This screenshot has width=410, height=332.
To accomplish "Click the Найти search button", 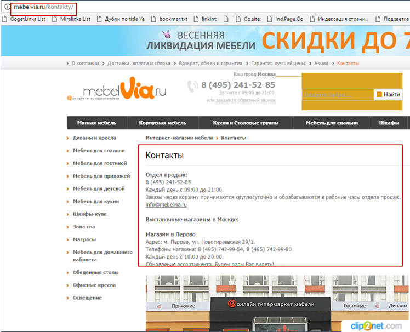I will coord(388,94).
